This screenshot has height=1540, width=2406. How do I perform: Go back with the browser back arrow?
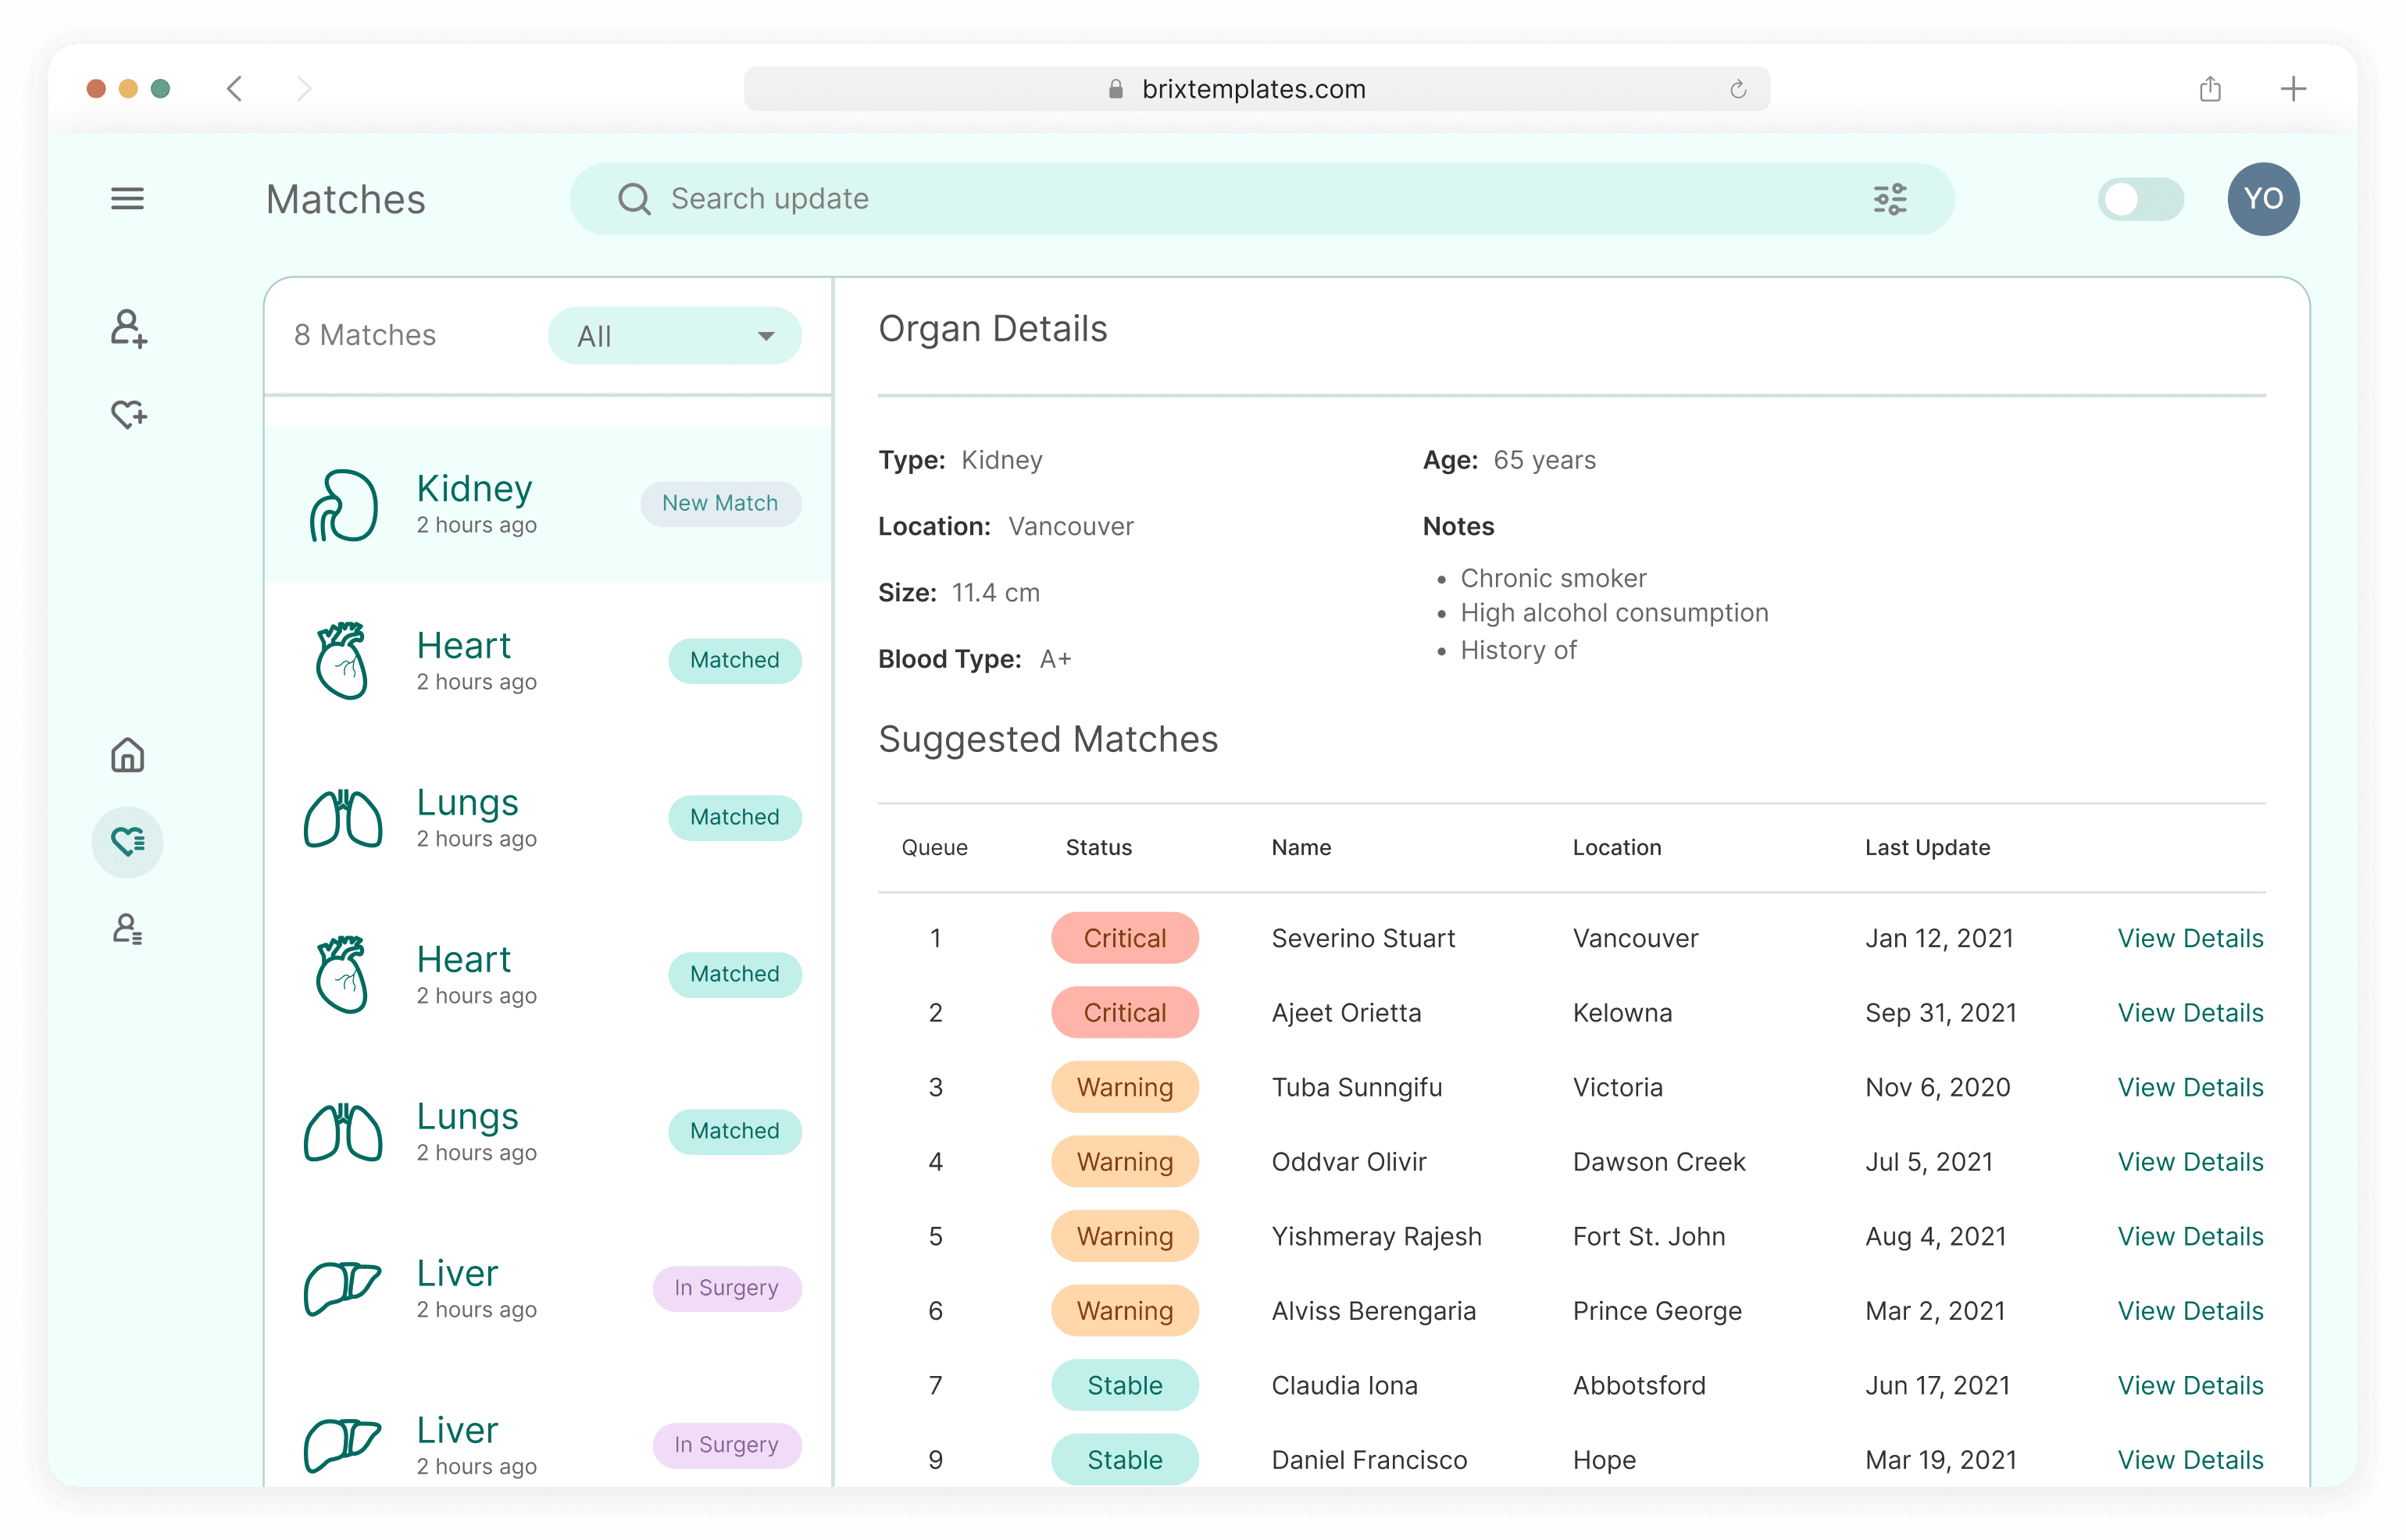[235, 89]
